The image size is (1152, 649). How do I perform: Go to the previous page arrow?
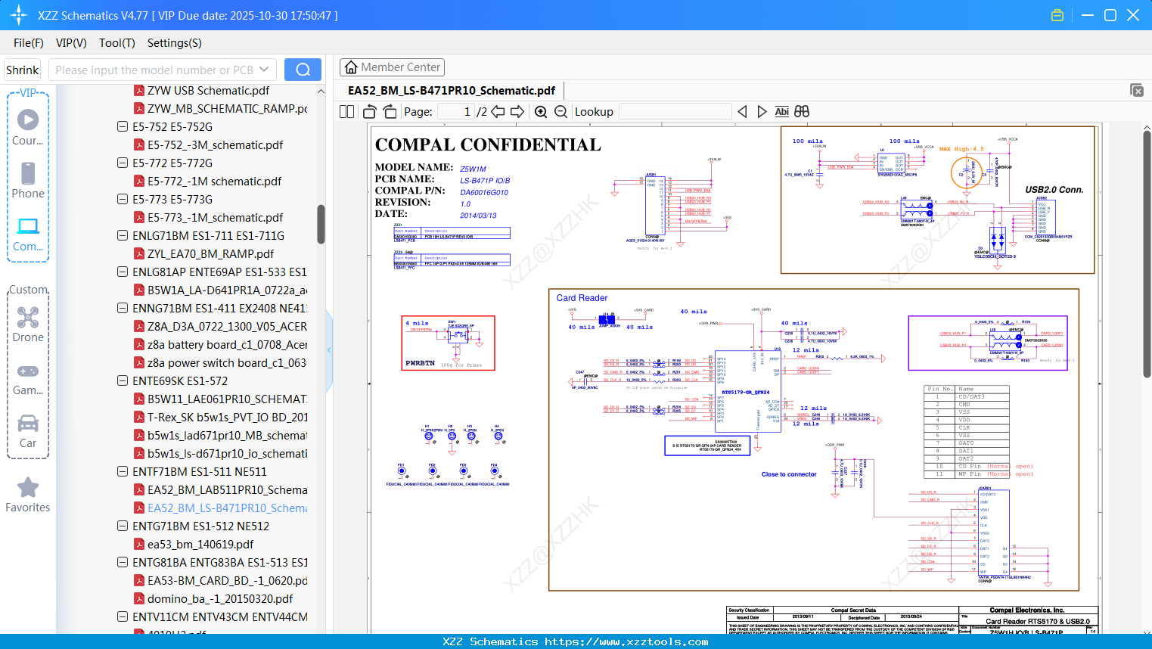tap(498, 112)
